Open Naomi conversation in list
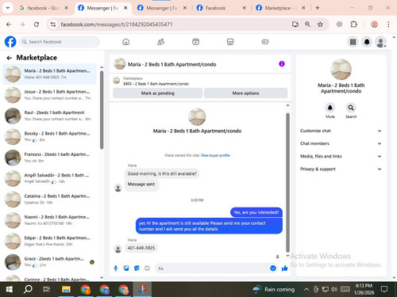 pos(49,220)
